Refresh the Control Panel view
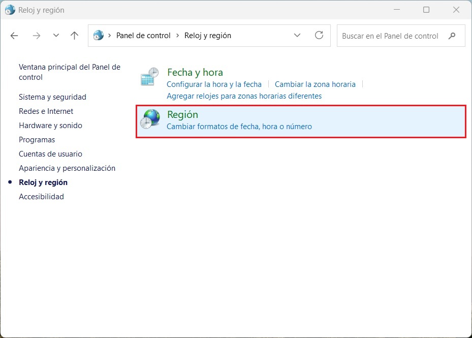The width and height of the screenshot is (472, 338). click(x=319, y=36)
